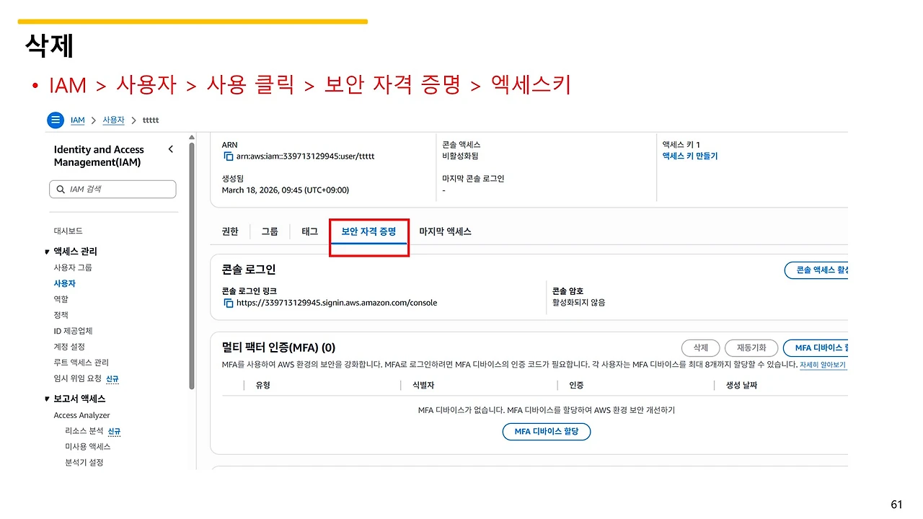Screen dimensions: 923x519
Task: Navigate to 역할 in the sidebar
Action: pyautogui.click(x=61, y=298)
